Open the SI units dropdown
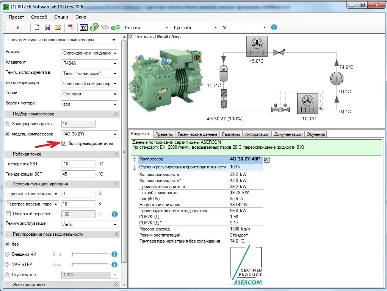This screenshot has width=387, height=291. (244, 28)
